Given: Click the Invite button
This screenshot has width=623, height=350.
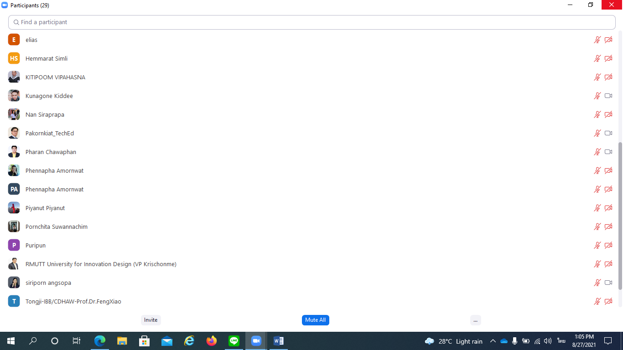Looking at the screenshot, I should pyautogui.click(x=151, y=320).
